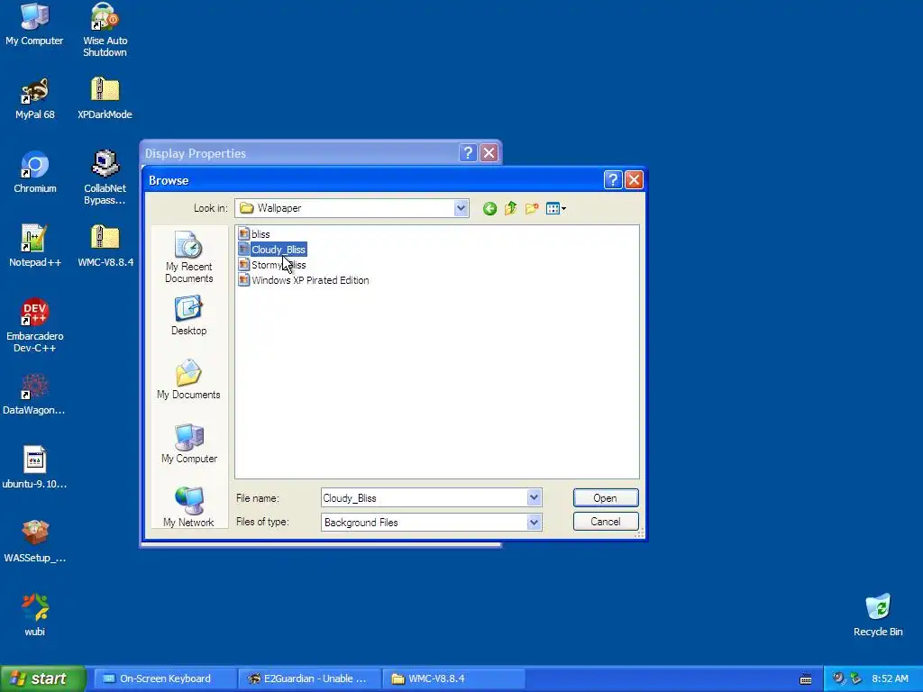This screenshot has height=692, width=923.
Task: Click the Browse dialog help button
Action: [x=613, y=180]
